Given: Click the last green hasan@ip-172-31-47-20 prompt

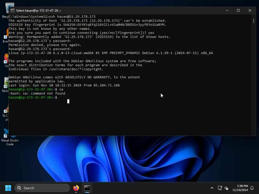Looking at the screenshot, I should 33,97.
